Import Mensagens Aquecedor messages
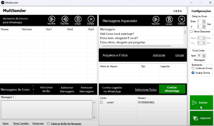This screenshot has width=214, height=126. click(x=156, y=21)
